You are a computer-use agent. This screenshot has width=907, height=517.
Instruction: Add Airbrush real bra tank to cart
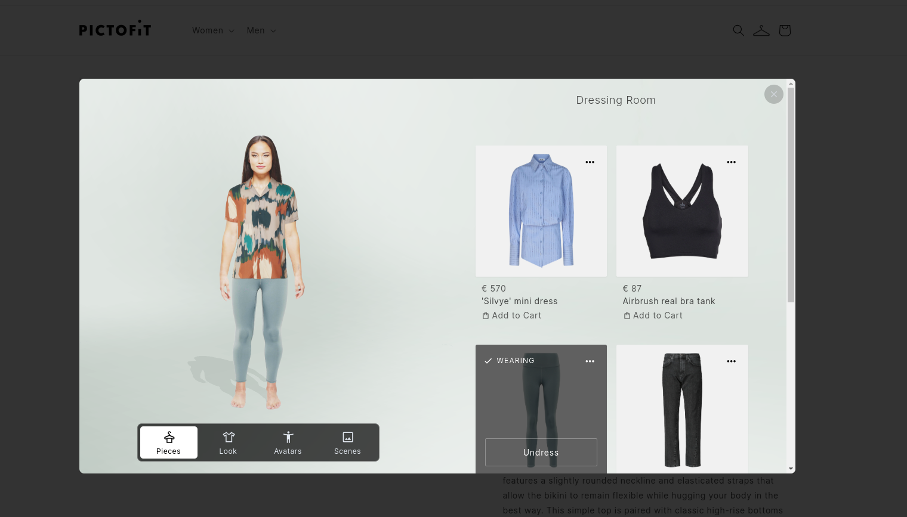pyautogui.click(x=653, y=315)
